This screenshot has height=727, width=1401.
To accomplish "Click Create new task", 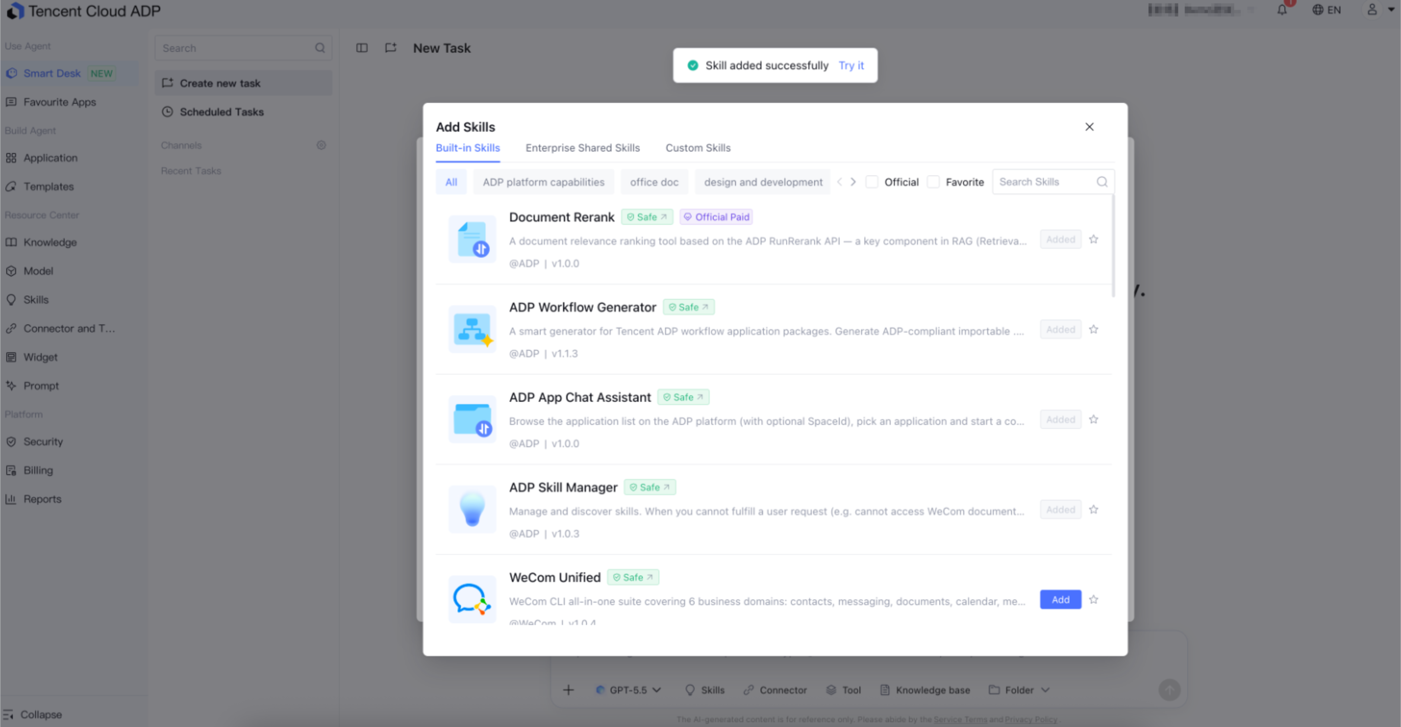I will (x=243, y=83).
